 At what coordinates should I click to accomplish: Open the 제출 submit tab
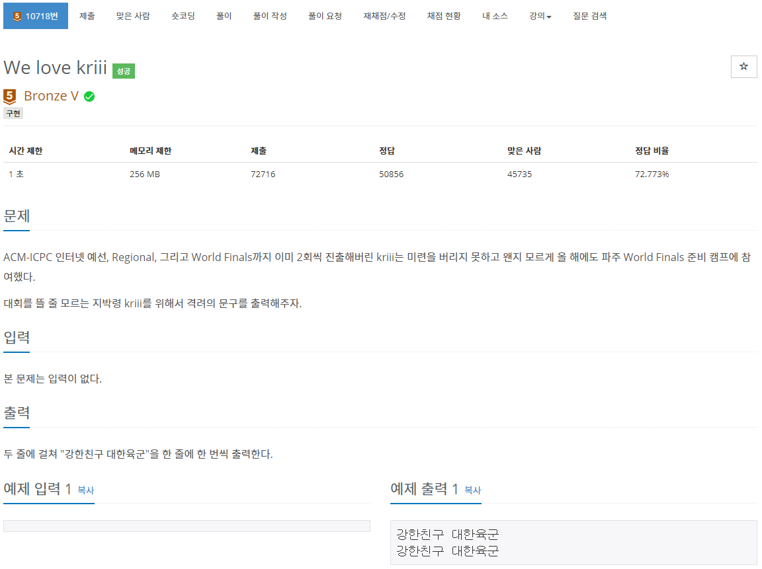coord(87,16)
